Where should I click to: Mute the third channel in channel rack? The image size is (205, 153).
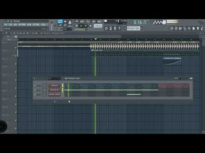[35, 94]
